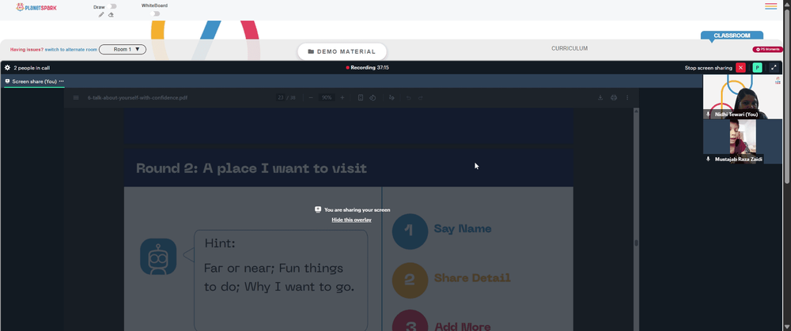Switch to the CLASSROOM tab
This screenshot has width=791, height=331.
(732, 36)
